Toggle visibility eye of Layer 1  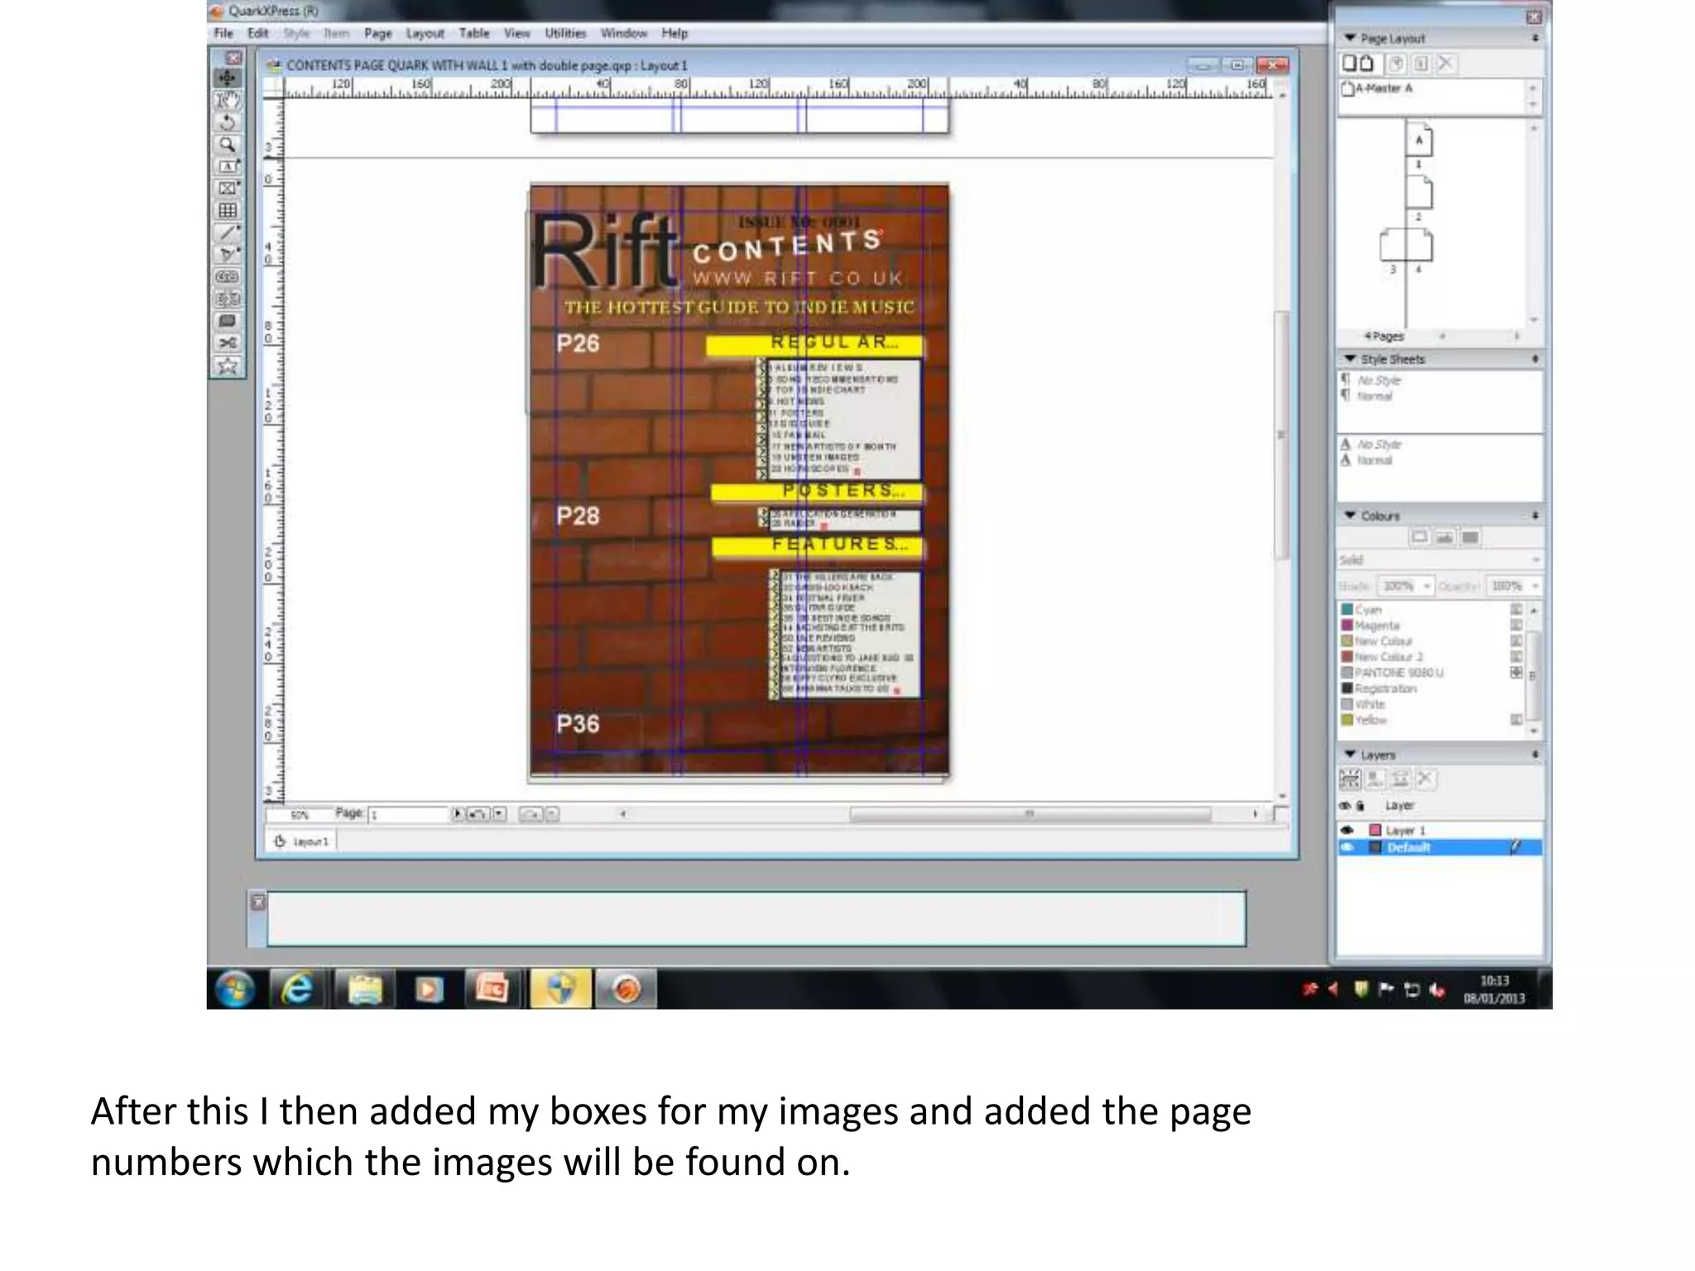(1347, 830)
